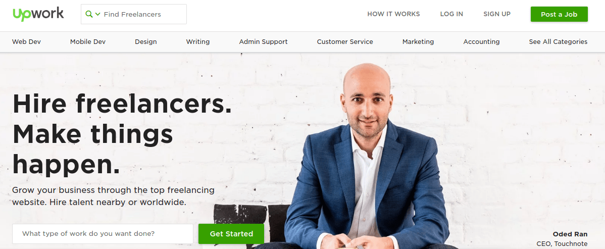
Task: Expand See All Categories
Action: coord(558,42)
